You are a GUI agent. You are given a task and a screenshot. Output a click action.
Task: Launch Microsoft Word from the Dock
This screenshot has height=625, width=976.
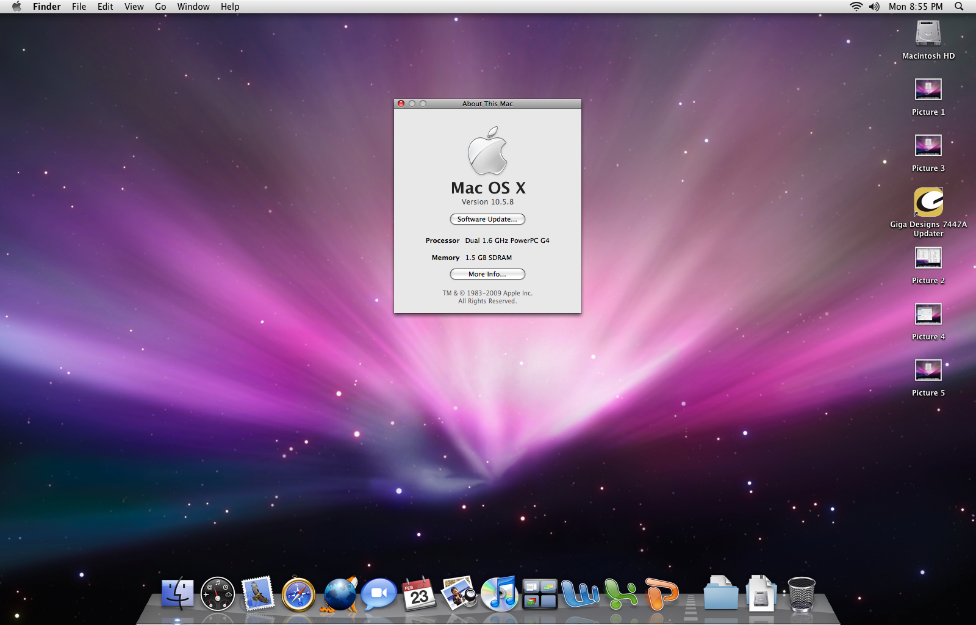(x=580, y=594)
